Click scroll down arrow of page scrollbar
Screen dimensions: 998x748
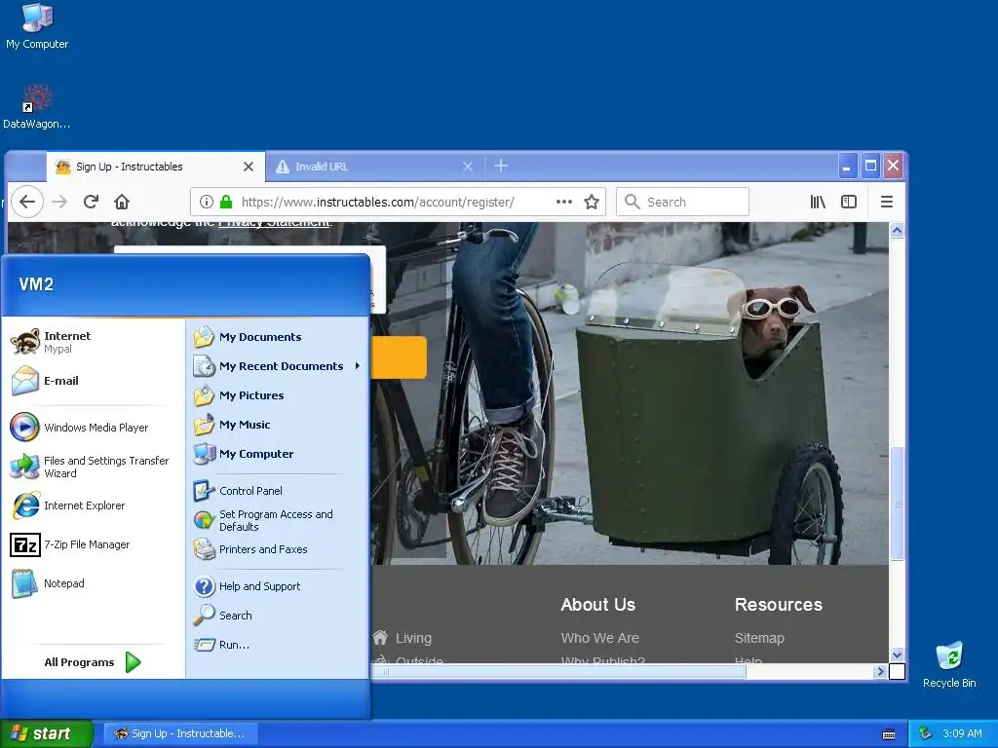pyautogui.click(x=897, y=655)
